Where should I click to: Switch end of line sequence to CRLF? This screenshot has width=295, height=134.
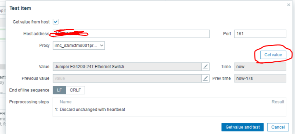click(x=75, y=90)
